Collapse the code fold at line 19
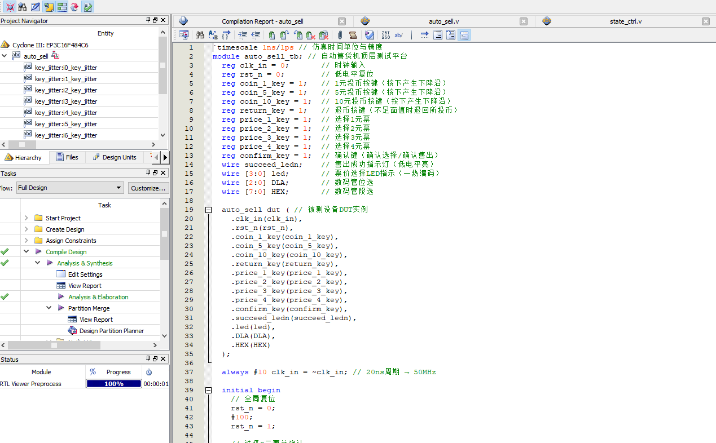 pos(208,210)
